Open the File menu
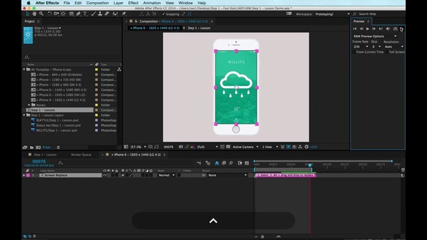This screenshot has height=240, width=427. pyautogui.click(x=67, y=3)
